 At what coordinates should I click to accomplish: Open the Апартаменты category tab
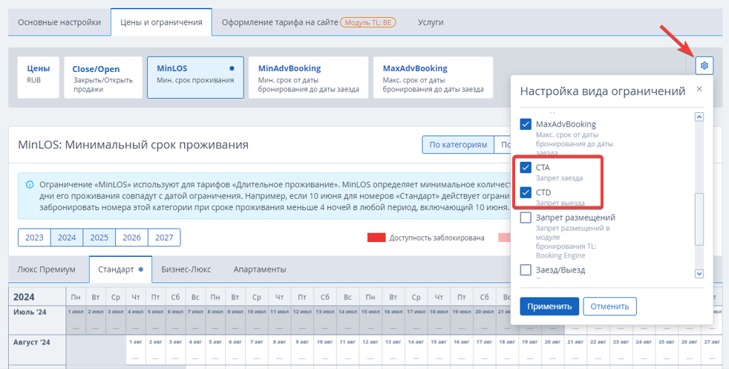pyautogui.click(x=259, y=270)
